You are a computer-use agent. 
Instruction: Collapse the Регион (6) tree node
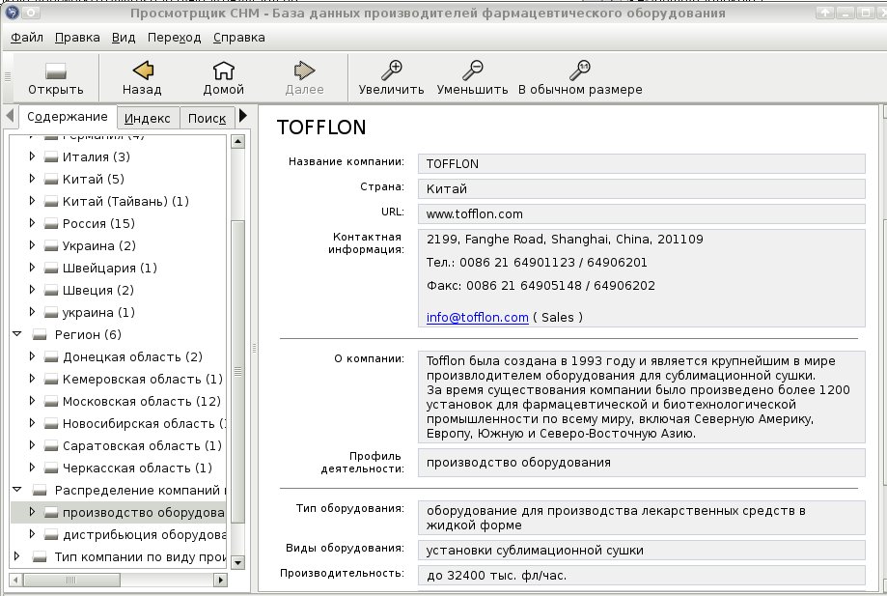[x=17, y=334]
